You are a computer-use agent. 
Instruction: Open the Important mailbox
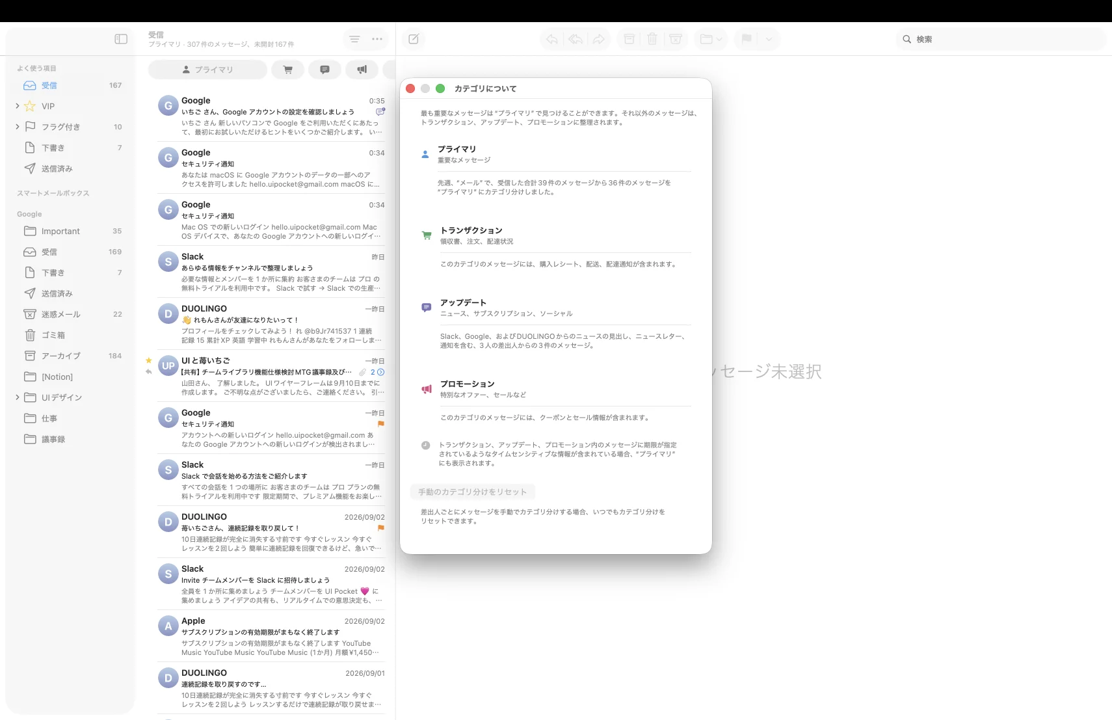point(70,231)
